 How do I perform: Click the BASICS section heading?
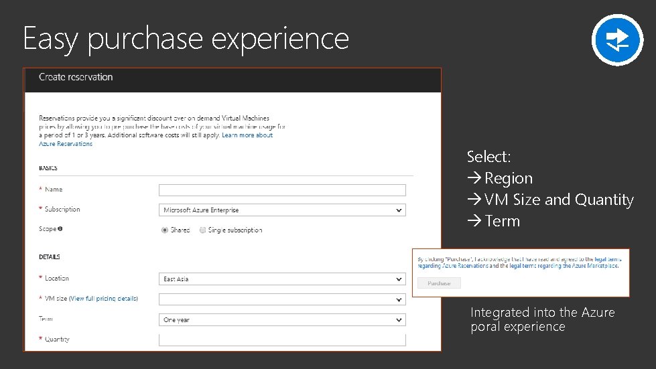[x=48, y=168]
